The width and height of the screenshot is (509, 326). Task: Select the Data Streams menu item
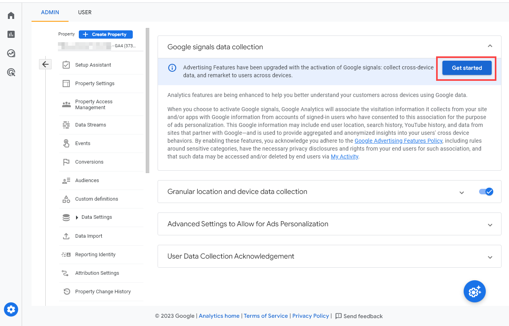click(90, 125)
